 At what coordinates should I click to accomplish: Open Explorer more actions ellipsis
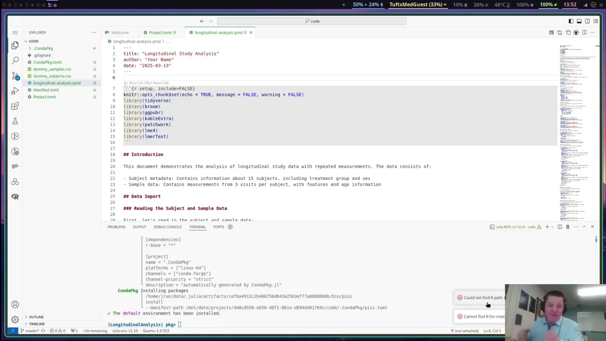pos(94,33)
